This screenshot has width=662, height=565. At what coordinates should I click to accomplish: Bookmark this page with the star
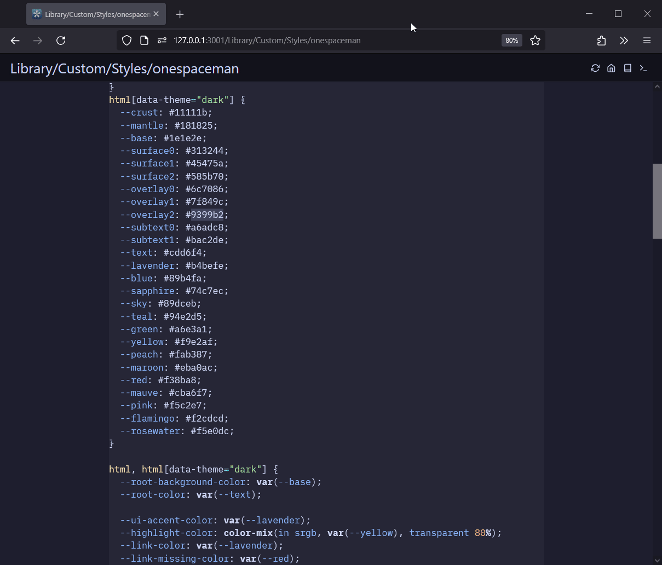tap(536, 41)
